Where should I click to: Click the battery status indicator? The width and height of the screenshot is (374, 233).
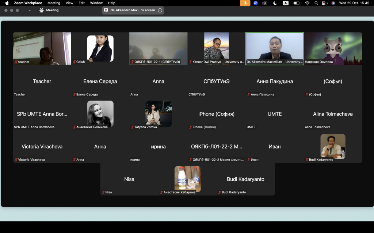pos(297,3)
